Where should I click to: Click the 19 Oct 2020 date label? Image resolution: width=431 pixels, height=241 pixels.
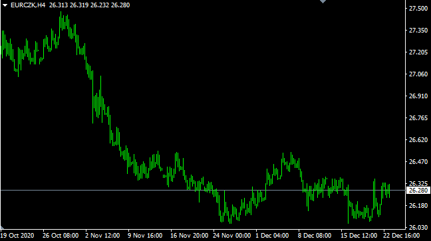[17, 236]
